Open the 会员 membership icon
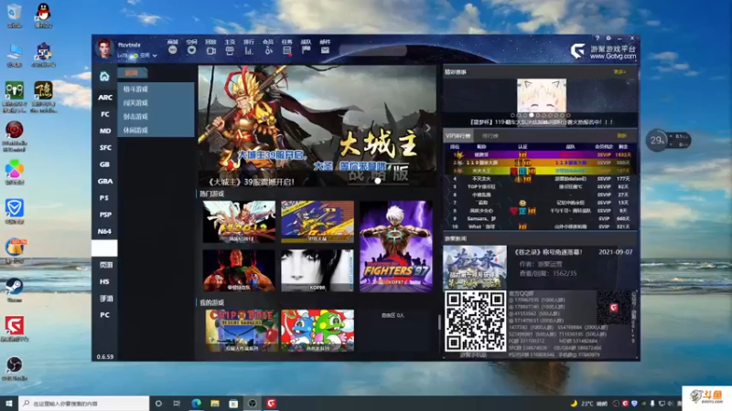 tap(268, 50)
